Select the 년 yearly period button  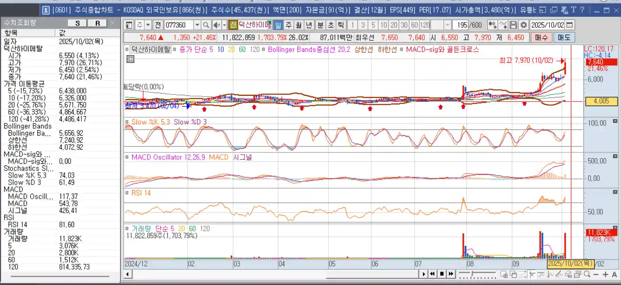(x=309, y=25)
